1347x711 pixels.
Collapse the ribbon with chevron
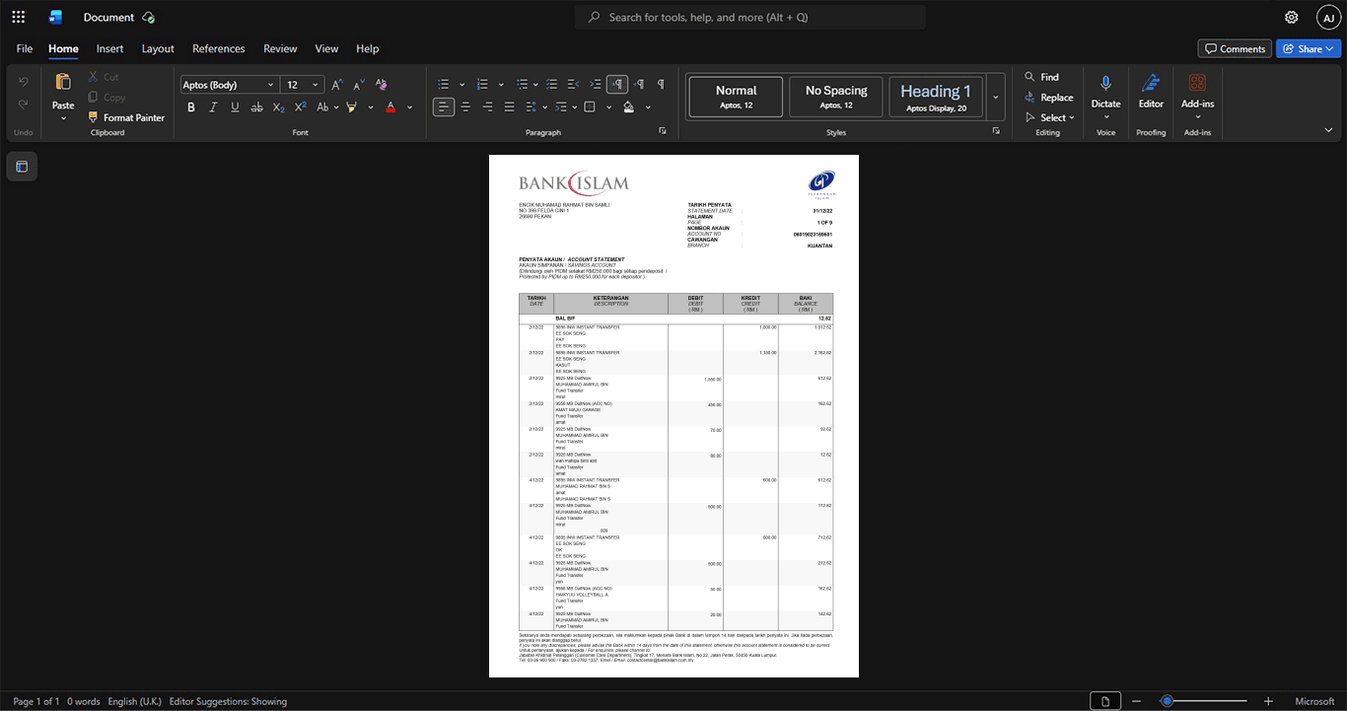(x=1328, y=130)
